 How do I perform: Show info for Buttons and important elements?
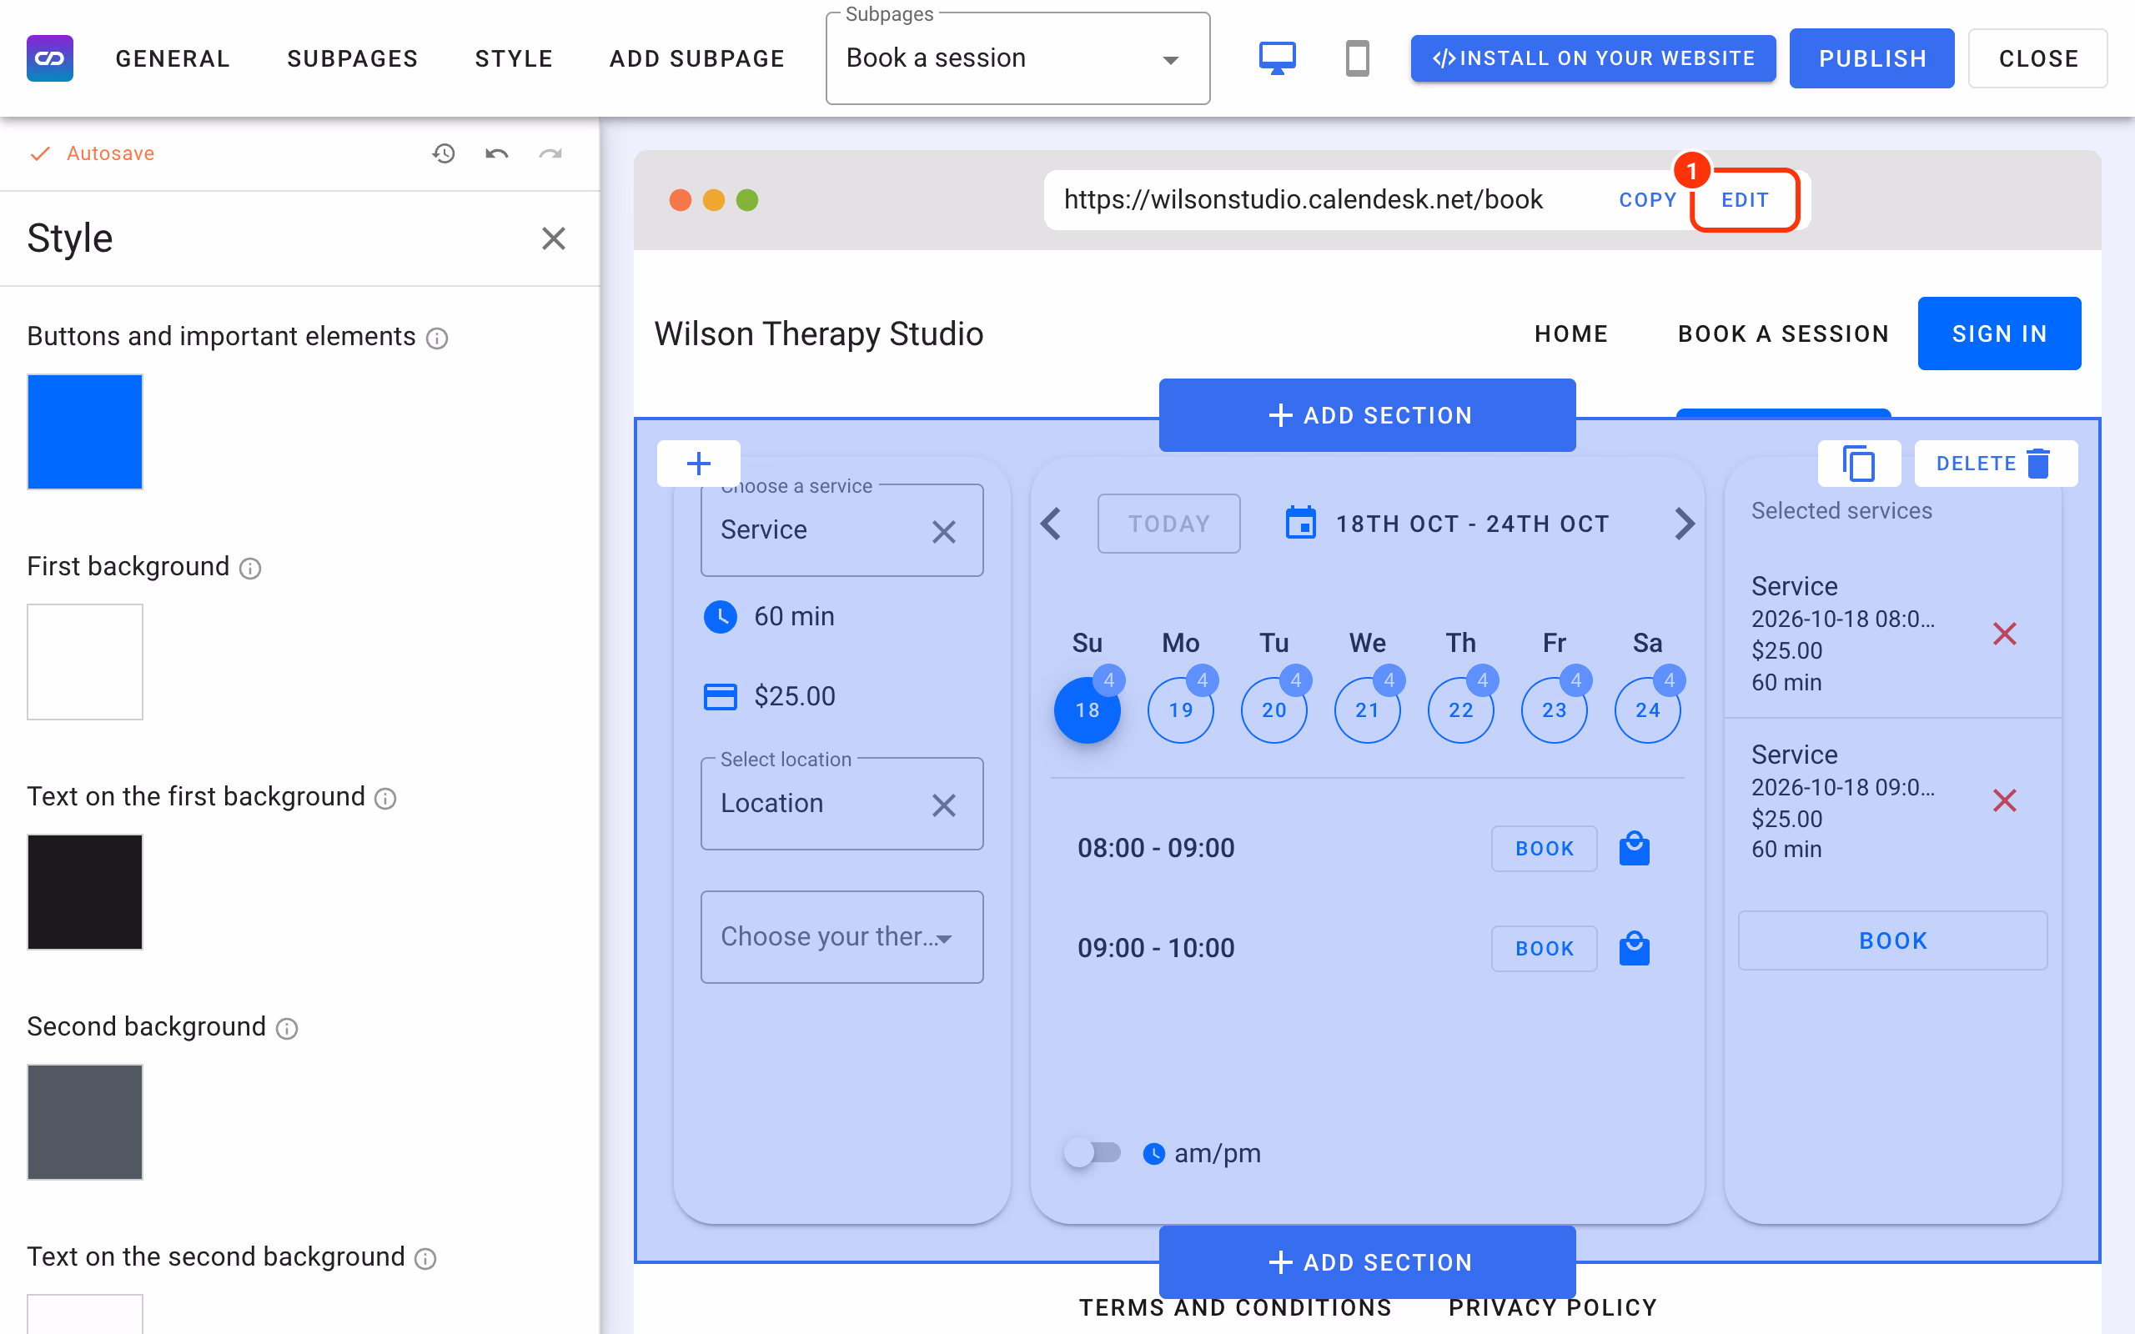pyautogui.click(x=437, y=338)
